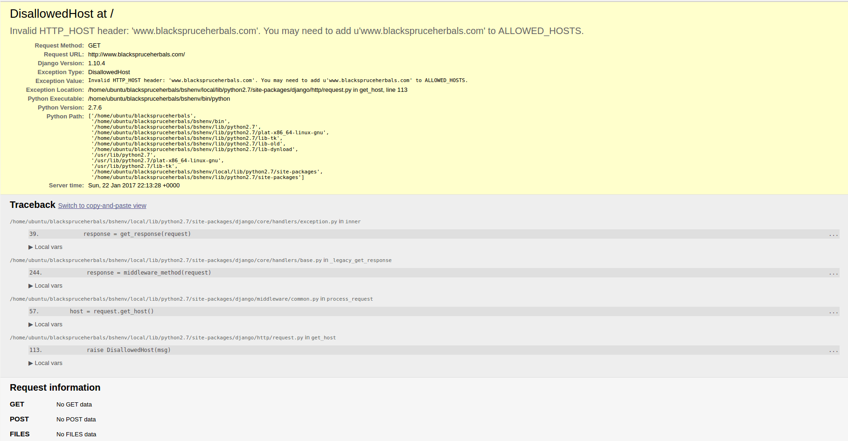Click traceback file path base.py in _legacy_get_response
The height and width of the screenshot is (441, 848).
tap(201, 260)
